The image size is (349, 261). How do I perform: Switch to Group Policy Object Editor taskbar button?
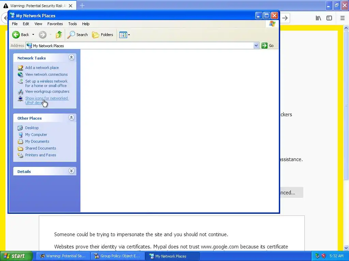(118, 256)
